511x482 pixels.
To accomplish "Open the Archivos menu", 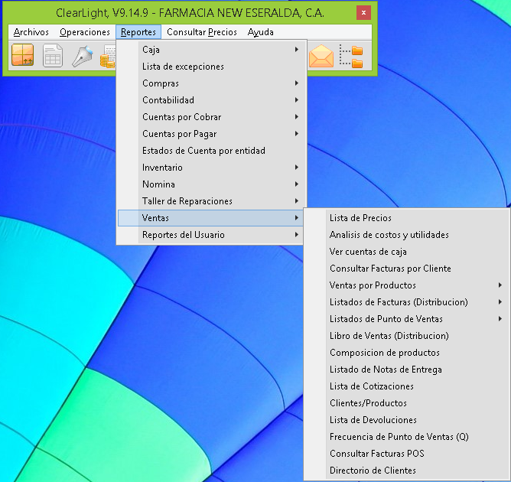I will click(31, 32).
